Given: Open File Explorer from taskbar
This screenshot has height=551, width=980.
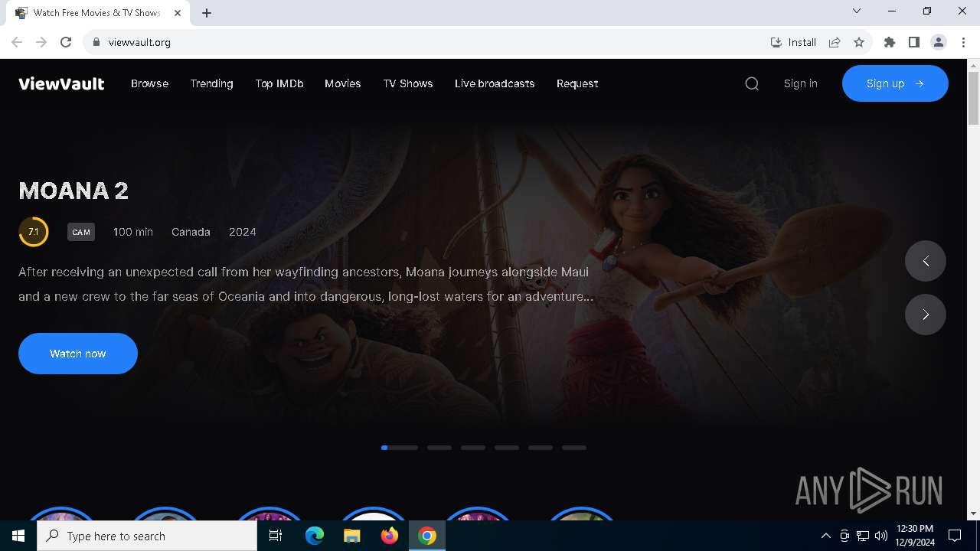Looking at the screenshot, I should click(351, 536).
